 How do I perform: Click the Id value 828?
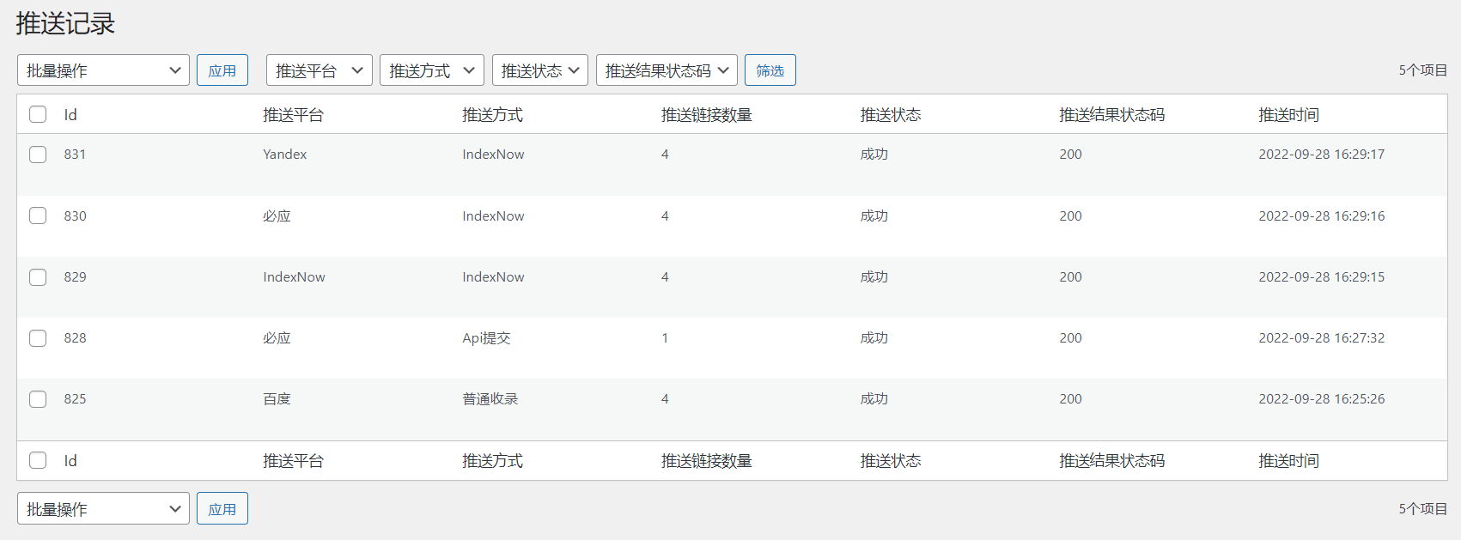tap(75, 337)
